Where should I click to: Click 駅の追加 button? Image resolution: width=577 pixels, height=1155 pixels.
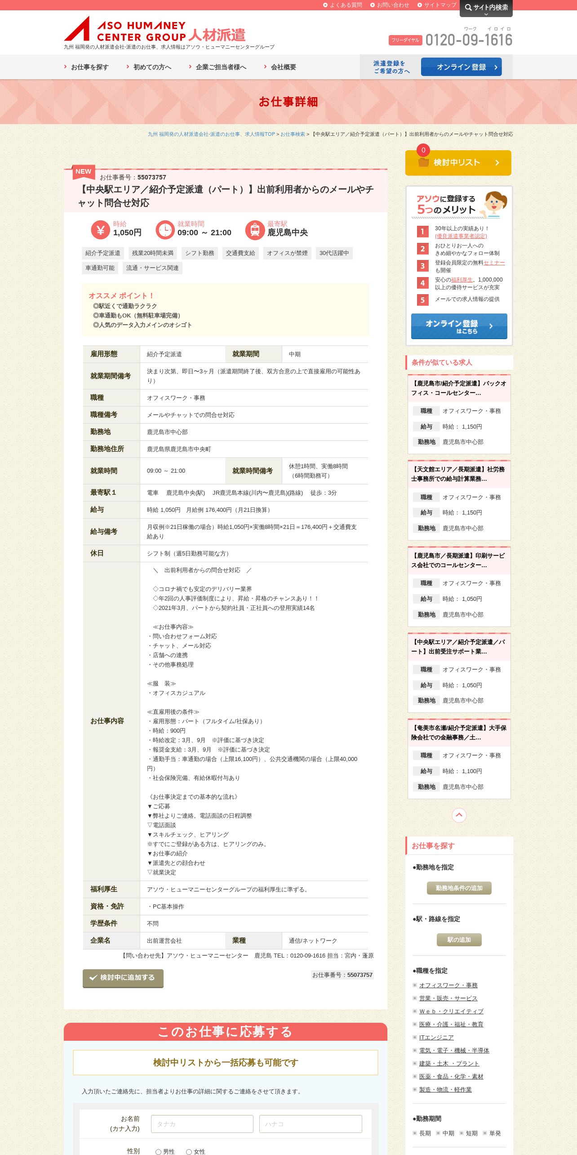[x=459, y=940]
